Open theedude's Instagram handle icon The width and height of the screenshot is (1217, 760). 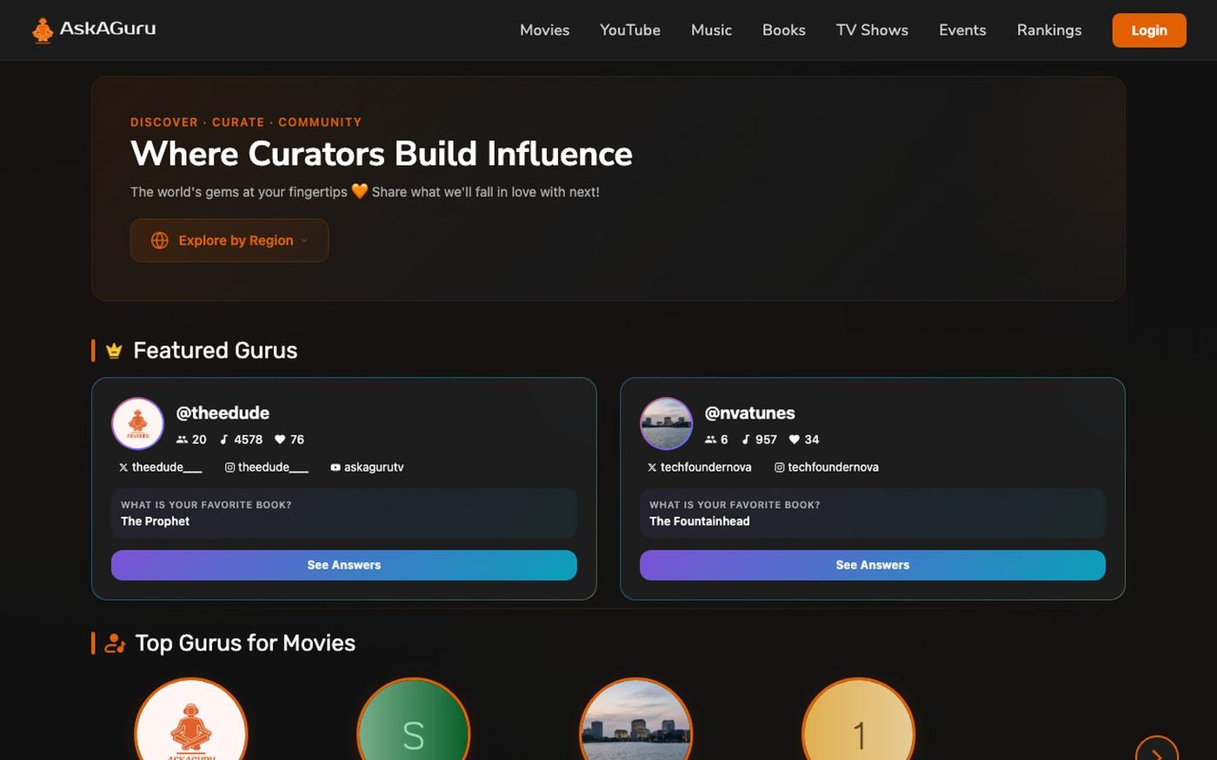(x=229, y=467)
